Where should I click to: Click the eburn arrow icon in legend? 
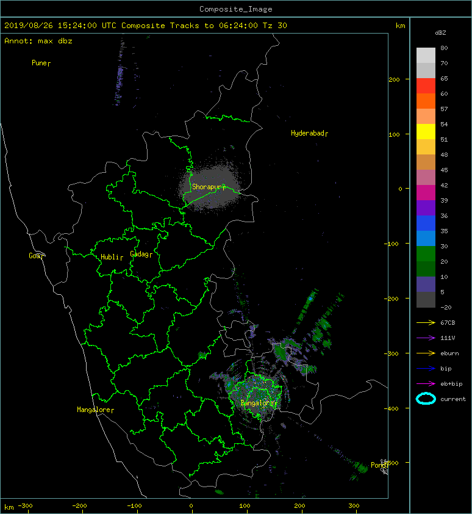(426, 353)
